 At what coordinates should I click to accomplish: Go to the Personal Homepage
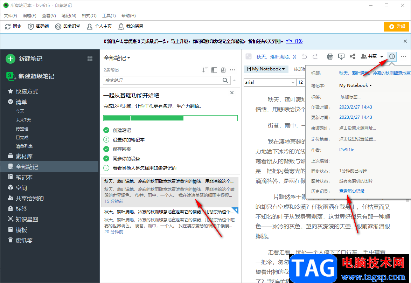tap(99, 26)
